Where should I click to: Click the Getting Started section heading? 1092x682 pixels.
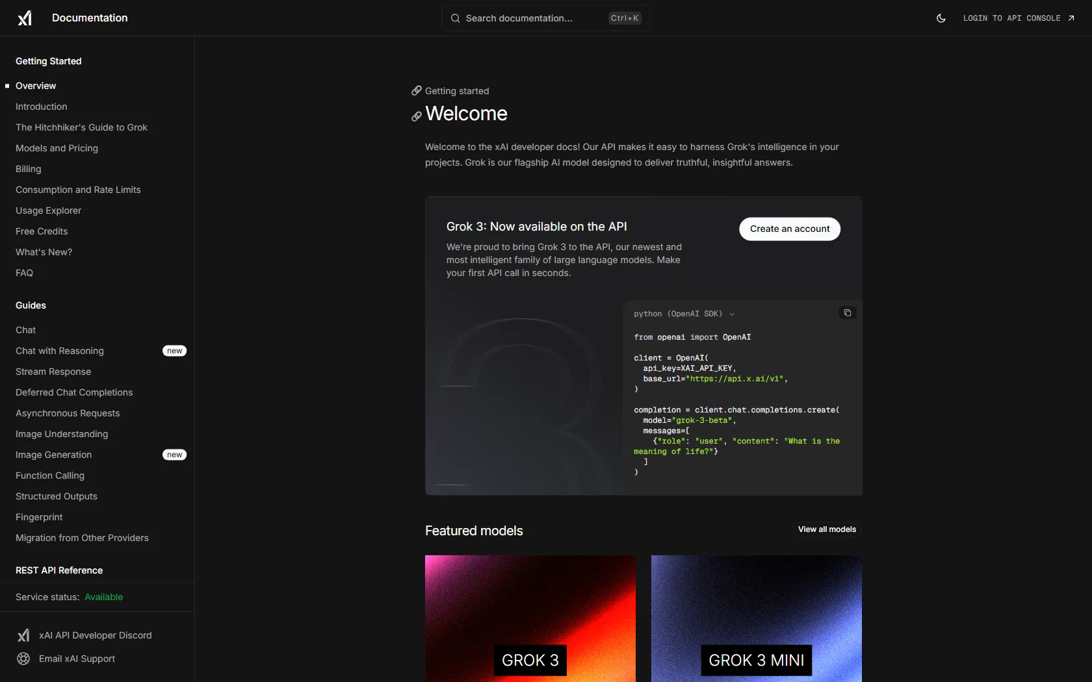coord(49,61)
